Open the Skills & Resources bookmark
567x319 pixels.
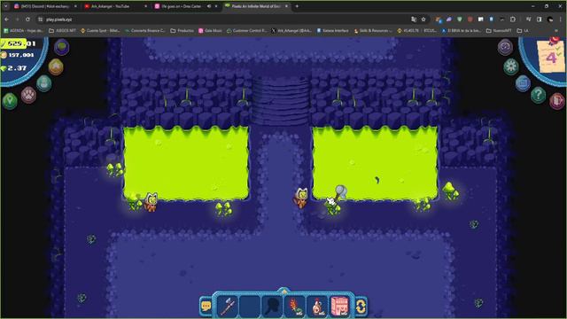(x=373, y=31)
